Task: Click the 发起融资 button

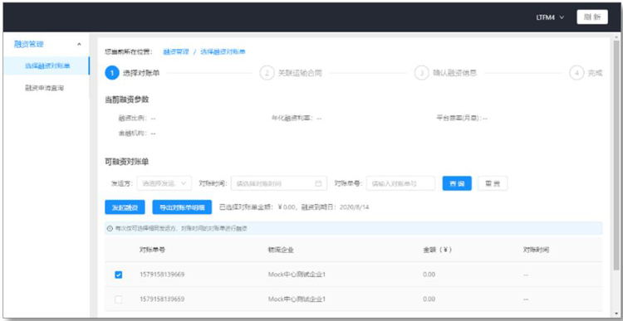Action: coord(125,207)
